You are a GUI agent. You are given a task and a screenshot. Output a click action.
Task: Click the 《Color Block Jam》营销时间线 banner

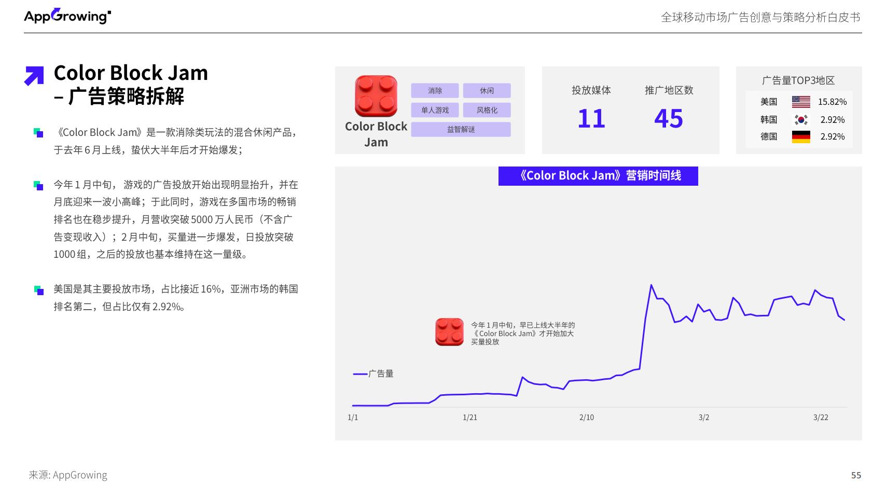(x=598, y=176)
